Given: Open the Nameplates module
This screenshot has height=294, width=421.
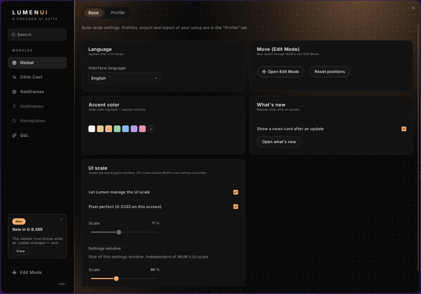Looking at the screenshot, I should [37, 121].
